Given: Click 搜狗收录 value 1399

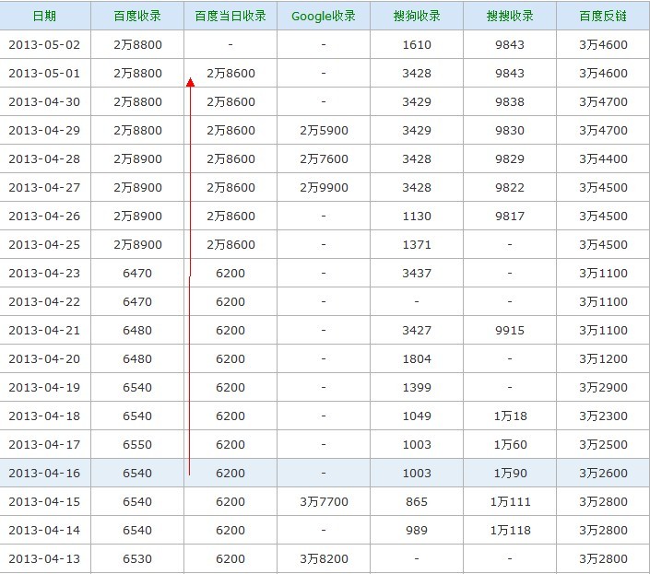Looking at the screenshot, I should (417, 387).
